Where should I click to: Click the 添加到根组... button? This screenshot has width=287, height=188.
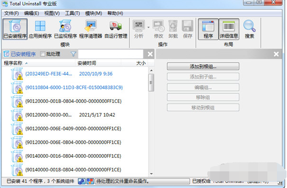click(203, 66)
